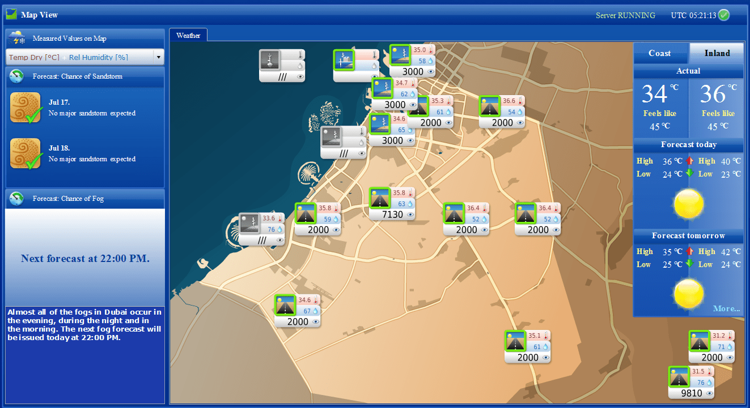Select the Jul 18 sandstorm status icon
The height and width of the screenshot is (408, 750).
[x=26, y=153]
